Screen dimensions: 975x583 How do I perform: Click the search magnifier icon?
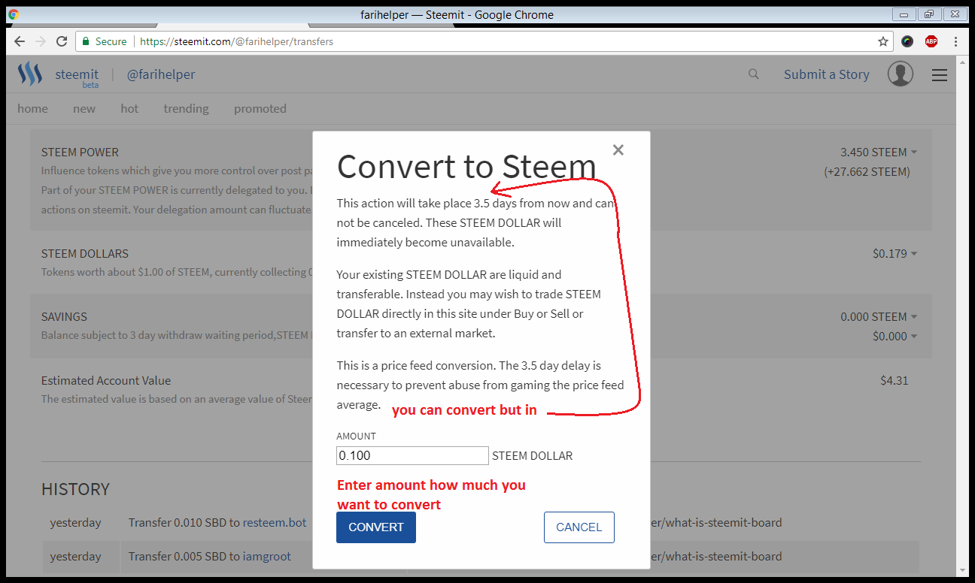[753, 74]
